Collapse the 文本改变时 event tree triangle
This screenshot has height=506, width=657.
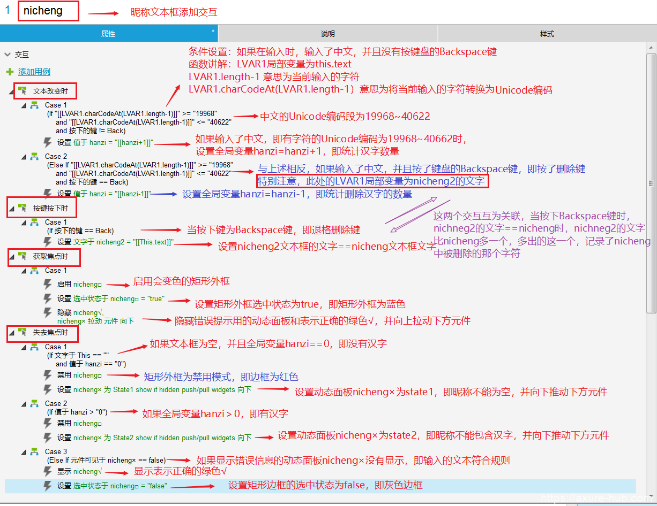pos(12,91)
